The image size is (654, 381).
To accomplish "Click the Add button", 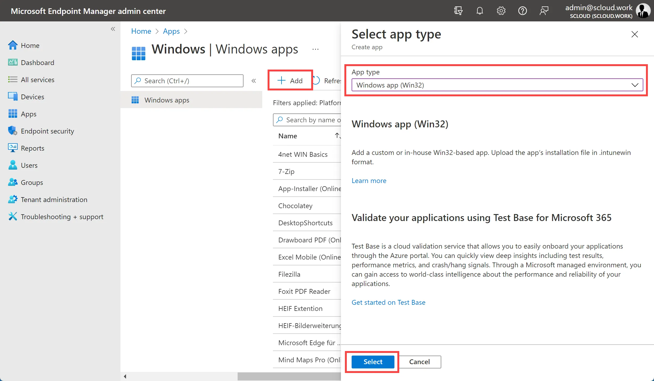I will click(x=290, y=81).
